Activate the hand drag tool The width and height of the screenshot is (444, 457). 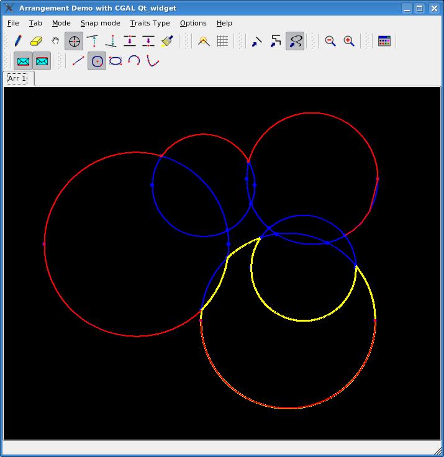[x=55, y=42]
